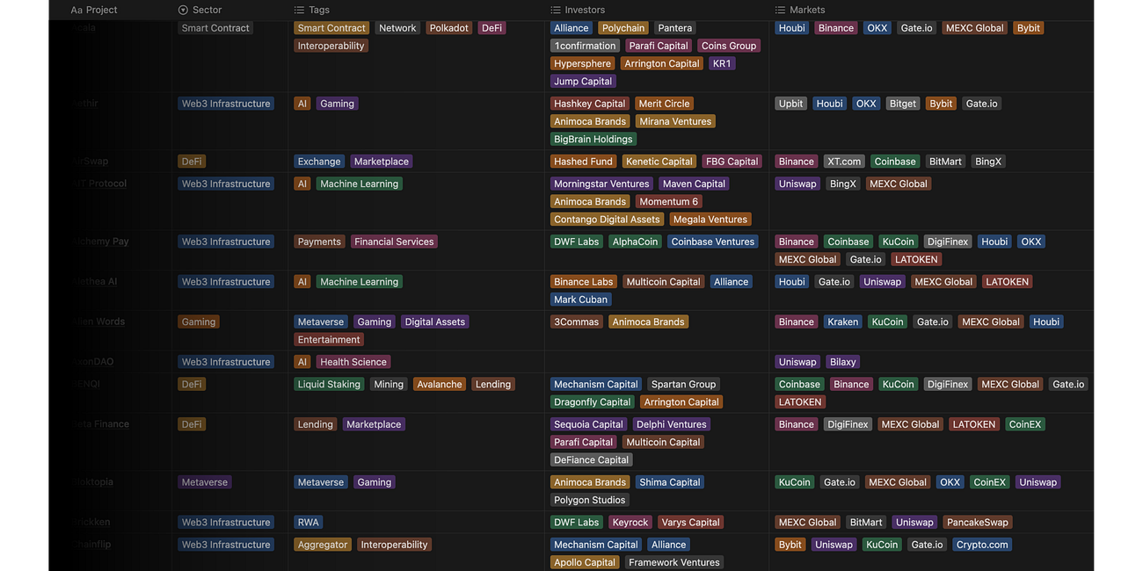Viewport: 1143px width, 571px height.
Task: Select the Polychain investor tag
Action: (623, 28)
